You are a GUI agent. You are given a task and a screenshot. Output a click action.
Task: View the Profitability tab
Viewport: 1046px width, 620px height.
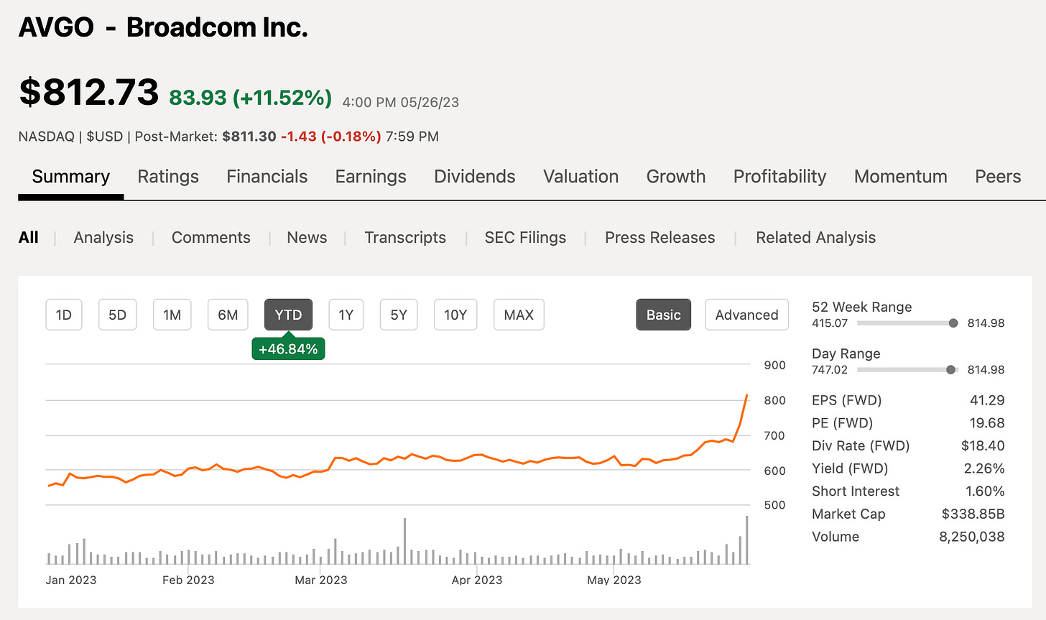point(779,177)
